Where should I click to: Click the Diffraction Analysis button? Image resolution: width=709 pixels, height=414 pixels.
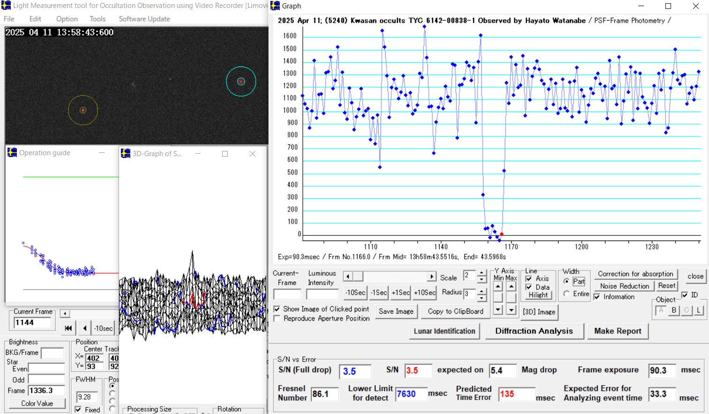[534, 331]
